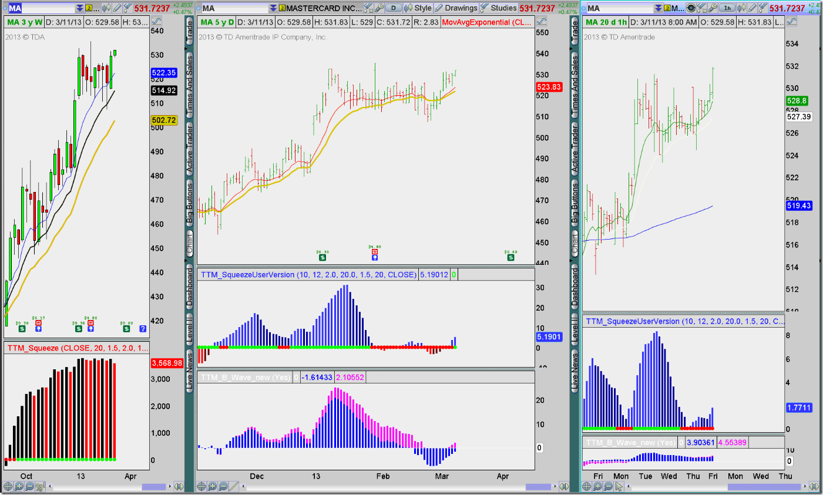Screen dimensions: 823x495
Task: Open Style menu in middle chart
Action: pyautogui.click(x=418, y=8)
